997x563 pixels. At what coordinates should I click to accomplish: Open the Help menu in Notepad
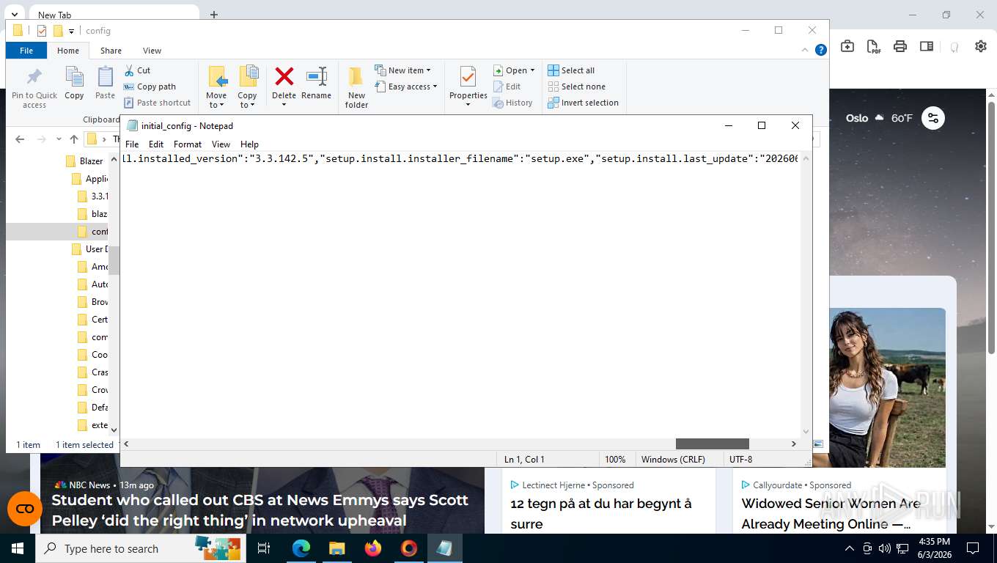(x=249, y=144)
